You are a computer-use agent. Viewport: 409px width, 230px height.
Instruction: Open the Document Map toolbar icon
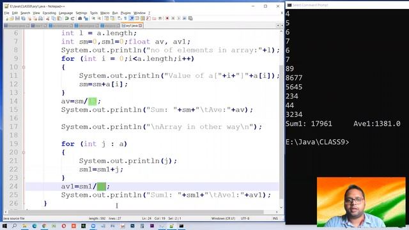click(143, 19)
